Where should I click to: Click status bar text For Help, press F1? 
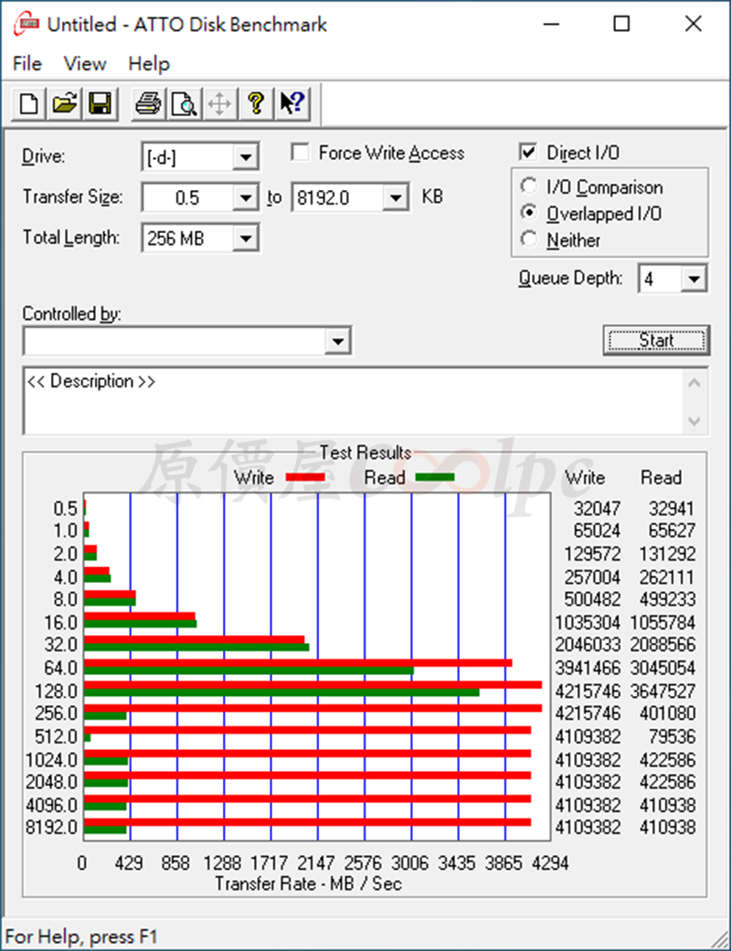click(x=81, y=936)
